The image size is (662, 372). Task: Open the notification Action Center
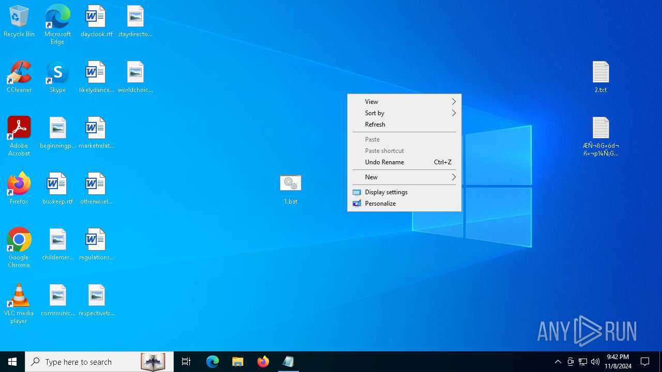pos(645,362)
